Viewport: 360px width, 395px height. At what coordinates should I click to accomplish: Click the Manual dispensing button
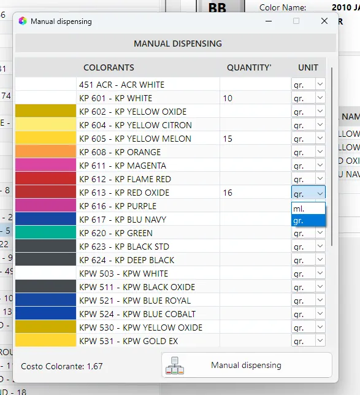click(x=247, y=365)
